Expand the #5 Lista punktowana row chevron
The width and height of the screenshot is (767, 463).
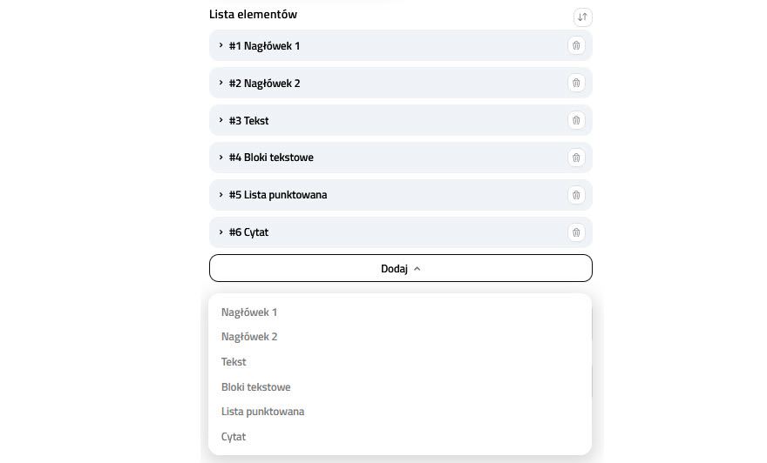[221, 195]
